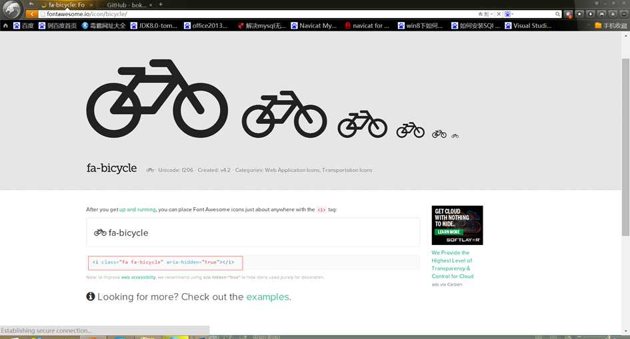Viewport: 630px width, 339px height.
Task: Click the extension icon with orange badge
Action: (x=568, y=14)
